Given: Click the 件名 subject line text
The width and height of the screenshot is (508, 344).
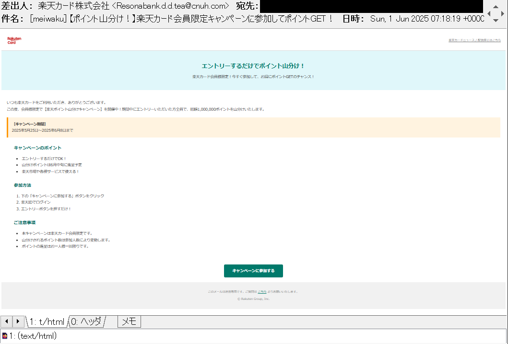Looking at the screenshot, I should (x=181, y=19).
